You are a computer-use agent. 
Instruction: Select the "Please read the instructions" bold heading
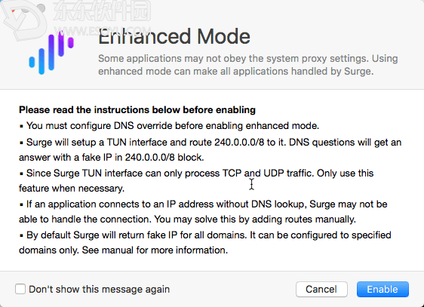tap(137, 109)
